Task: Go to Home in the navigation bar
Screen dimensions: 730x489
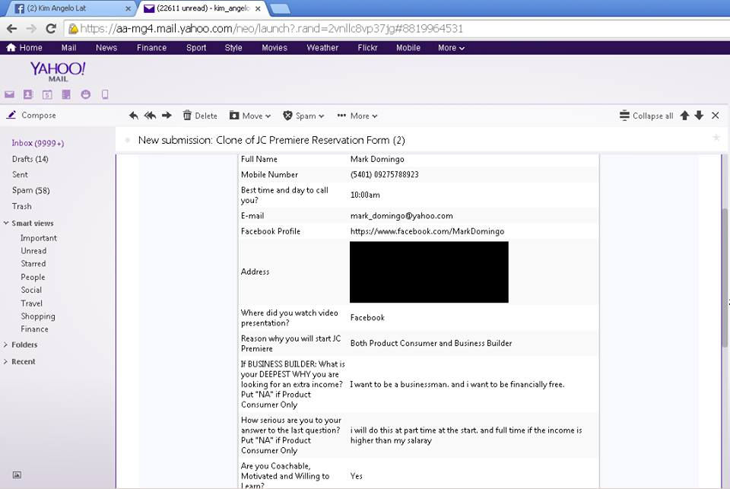Action: (x=24, y=48)
